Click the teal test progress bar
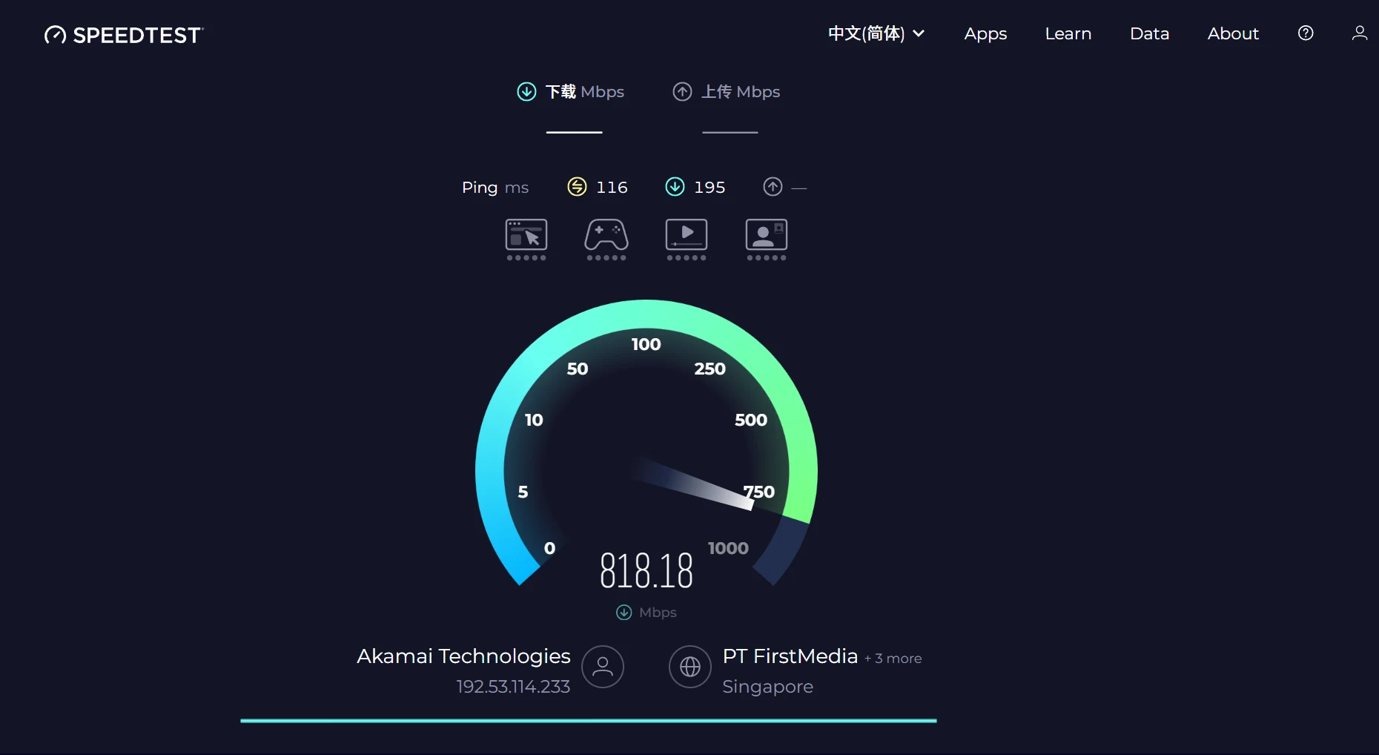 pos(588,720)
